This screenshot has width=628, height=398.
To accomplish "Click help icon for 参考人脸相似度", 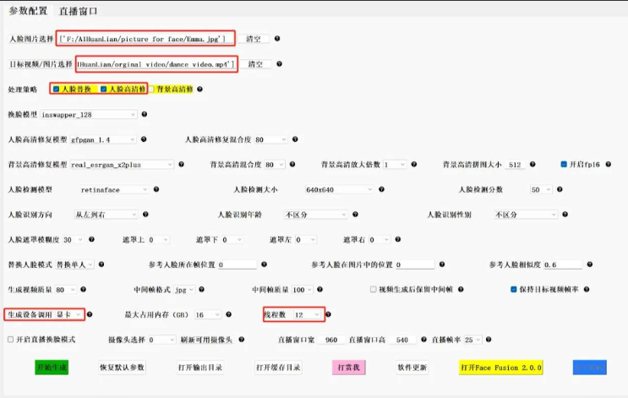I will (590, 264).
